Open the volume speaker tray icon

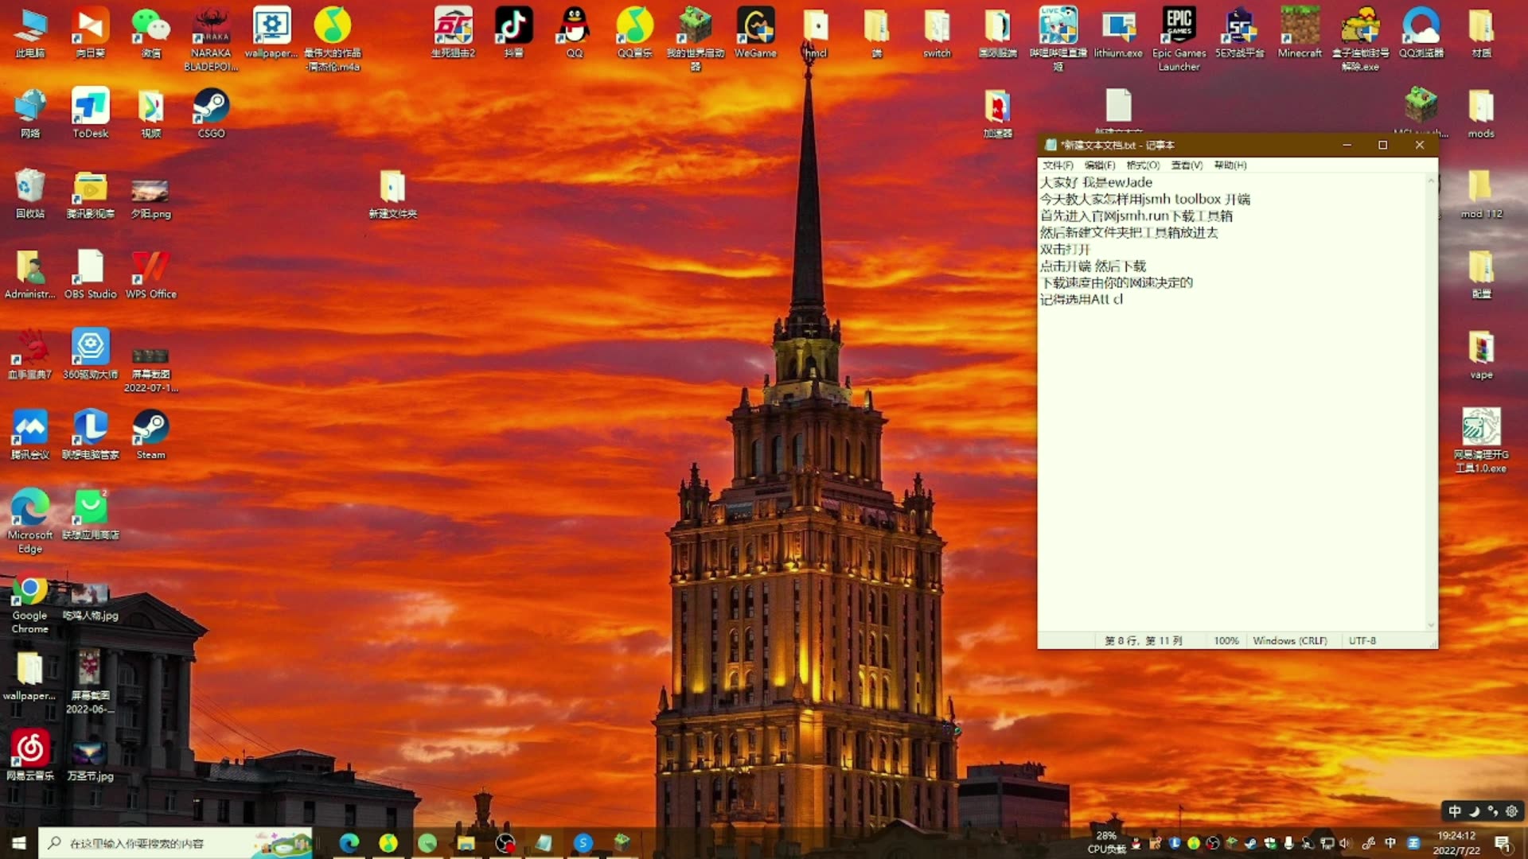(x=1345, y=843)
